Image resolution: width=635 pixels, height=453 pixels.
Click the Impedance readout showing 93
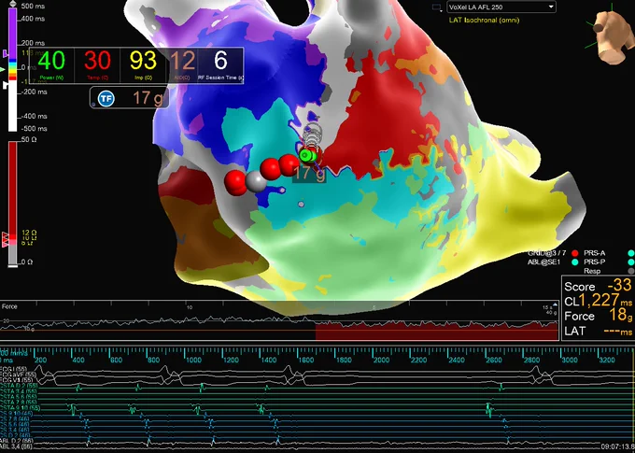click(143, 65)
